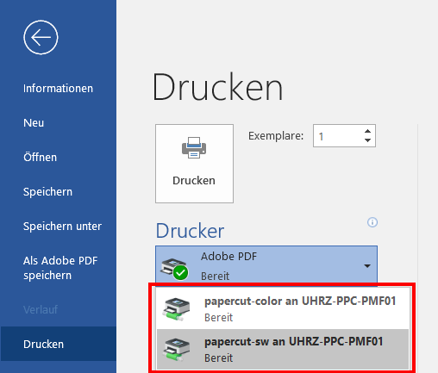Go back using the circled arrow

point(41,37)
